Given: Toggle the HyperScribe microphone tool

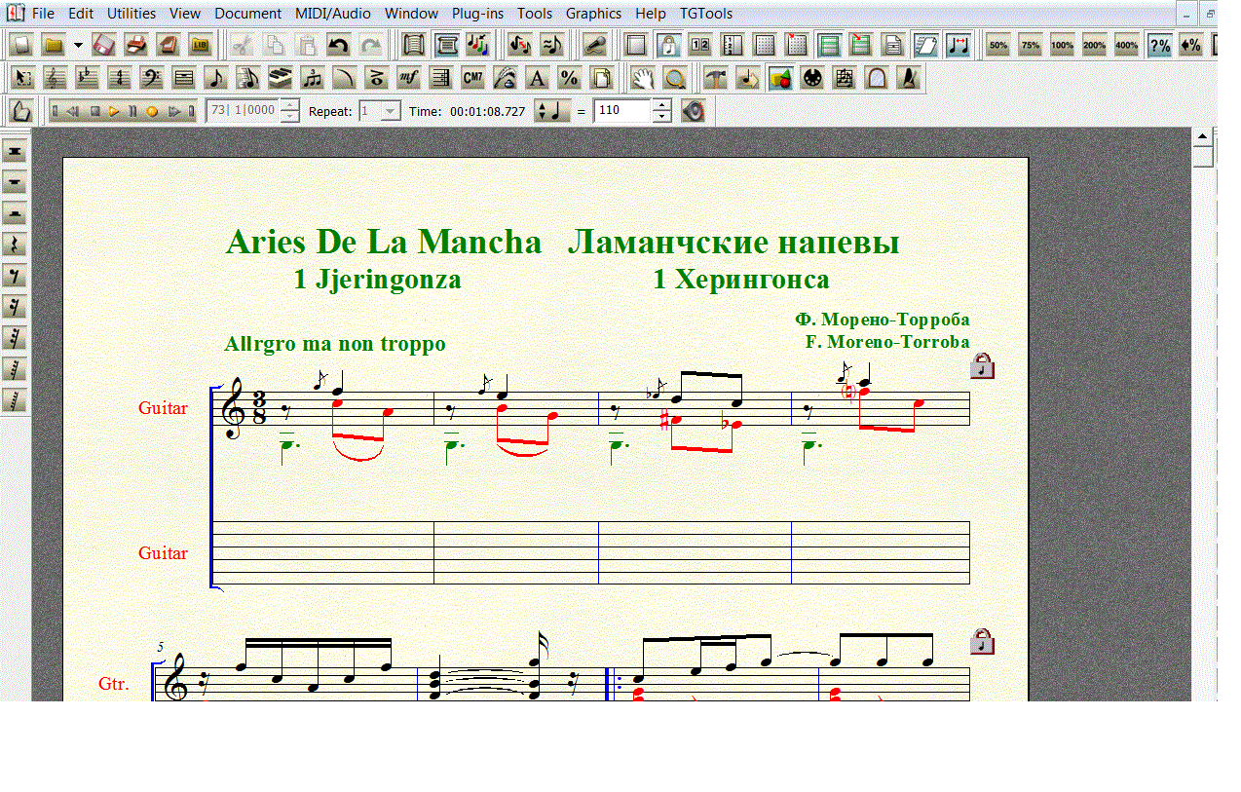Looking at the screenshot, I should (x=594, y=45).
